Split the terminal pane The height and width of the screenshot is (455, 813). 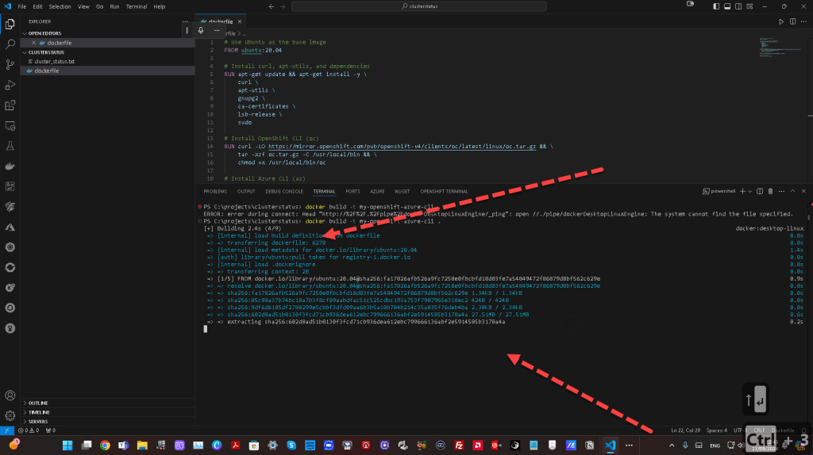760,192
